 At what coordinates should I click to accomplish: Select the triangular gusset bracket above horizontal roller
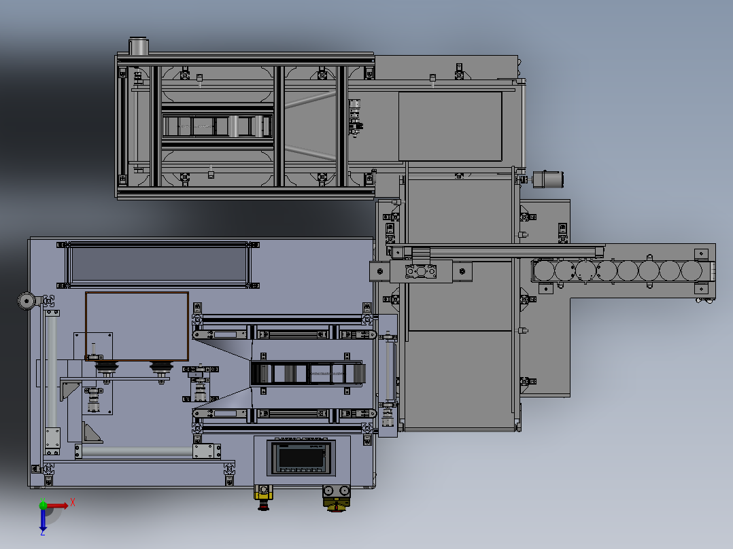[91, 433]
